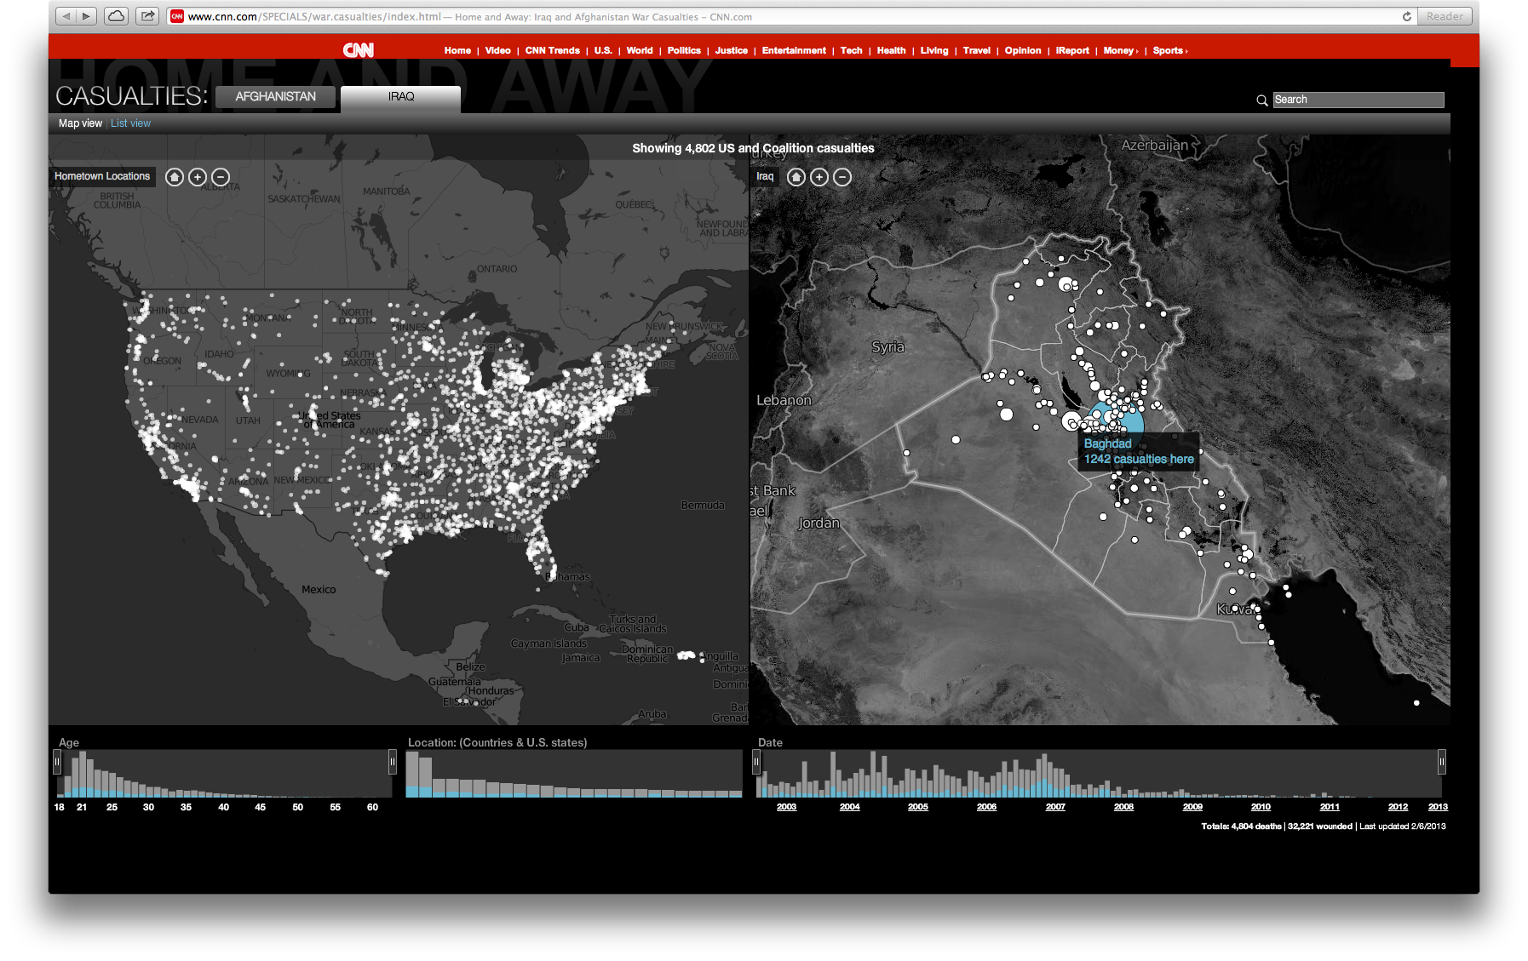The image size is (1528, 961).
Task: Click the browser back arrow button
Action: click(x=66, y=16)
